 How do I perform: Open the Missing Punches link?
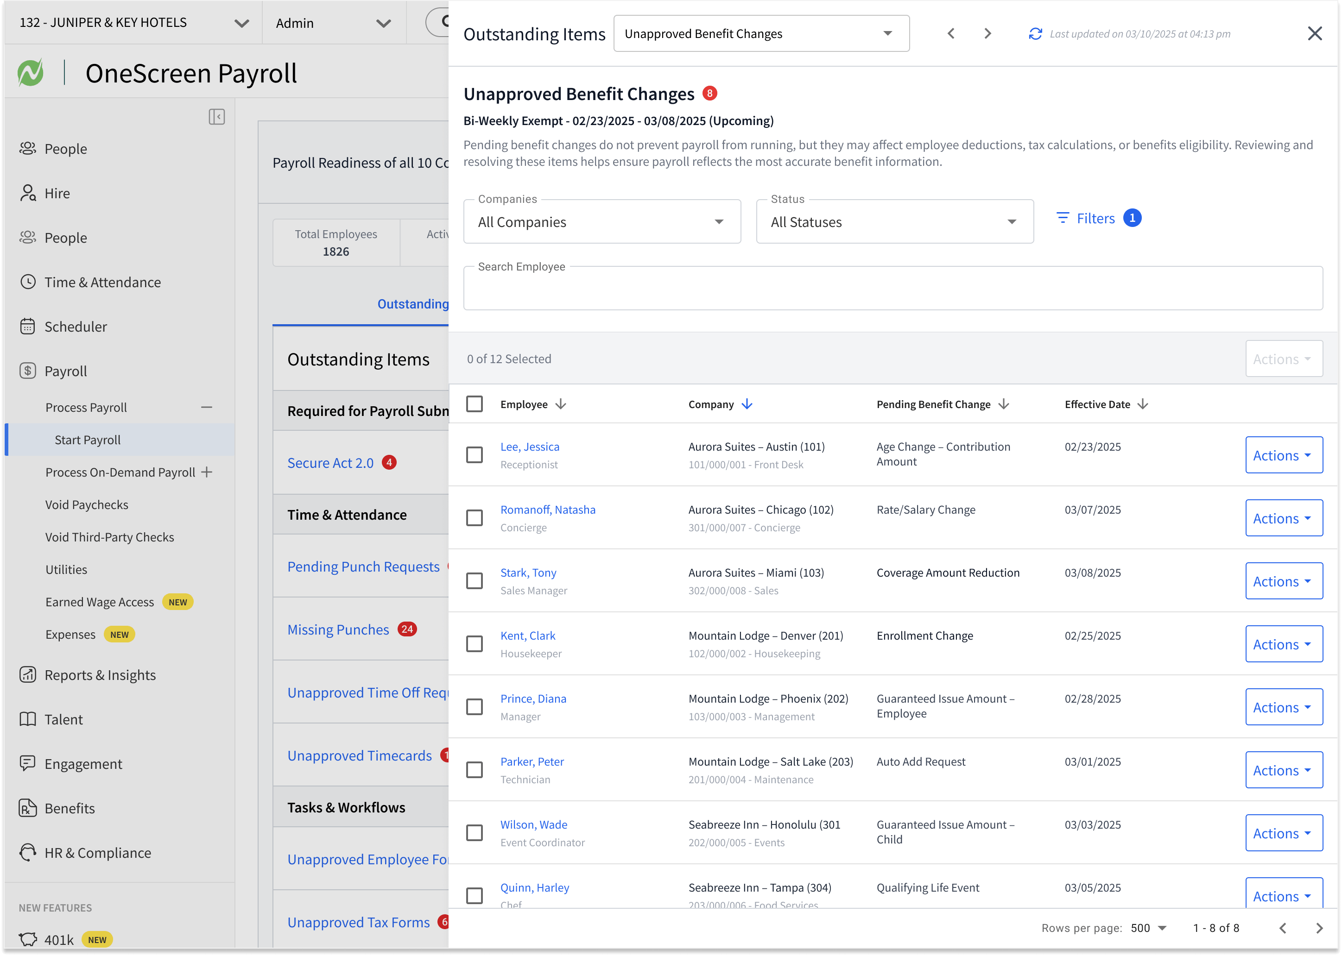(338, 629)
